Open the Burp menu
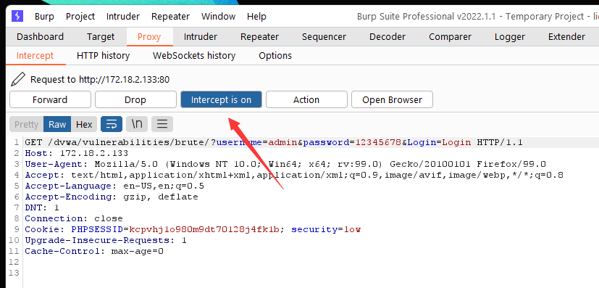The width and height of the screenshot is (599, 288). coord(44,17)
